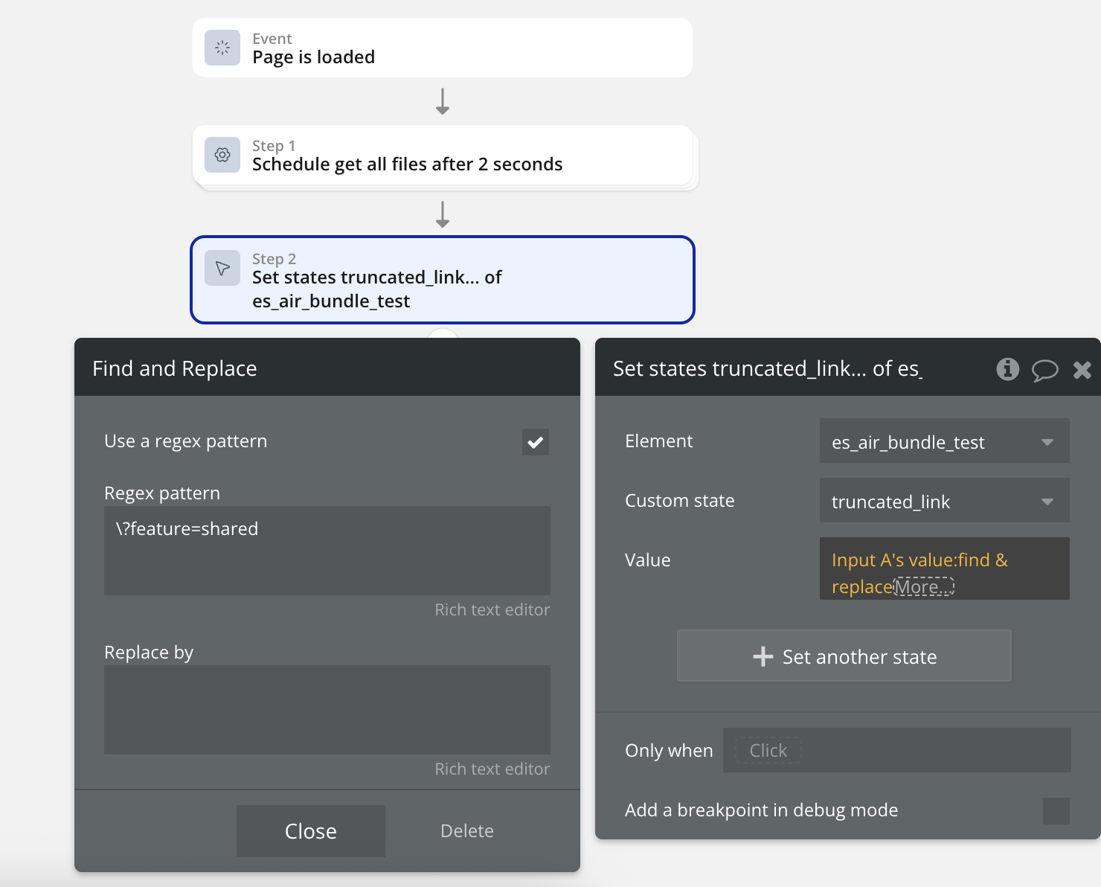
Task: Click the Close button in Find and Replace
Action: pos(311,831)
